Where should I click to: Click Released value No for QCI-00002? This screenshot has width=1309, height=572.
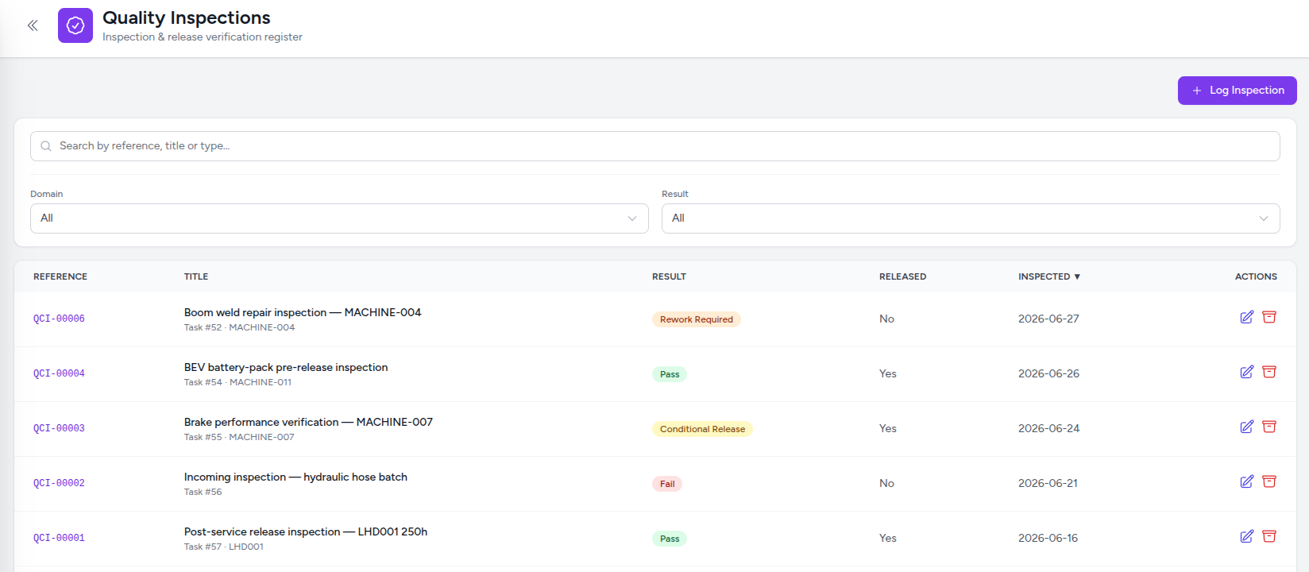886,483
